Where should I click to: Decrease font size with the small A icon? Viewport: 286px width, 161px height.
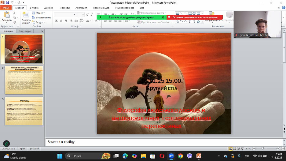pos(92,15)
